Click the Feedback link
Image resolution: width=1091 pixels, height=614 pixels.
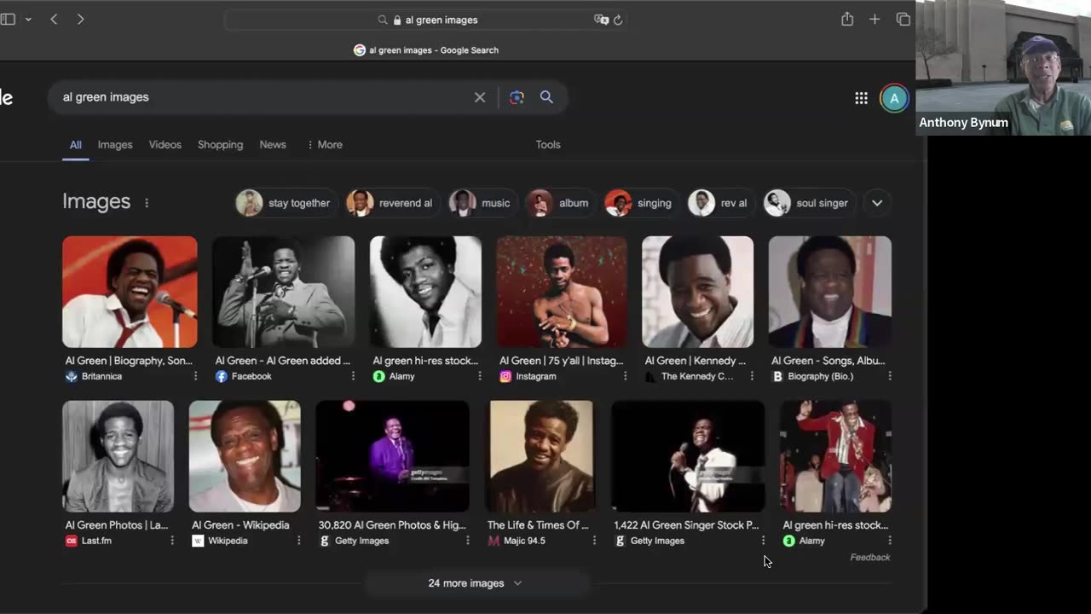tap(870, 558)
